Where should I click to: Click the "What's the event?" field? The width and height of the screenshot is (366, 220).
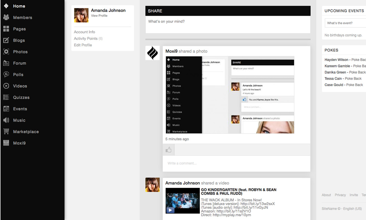(x=345, y=23)
